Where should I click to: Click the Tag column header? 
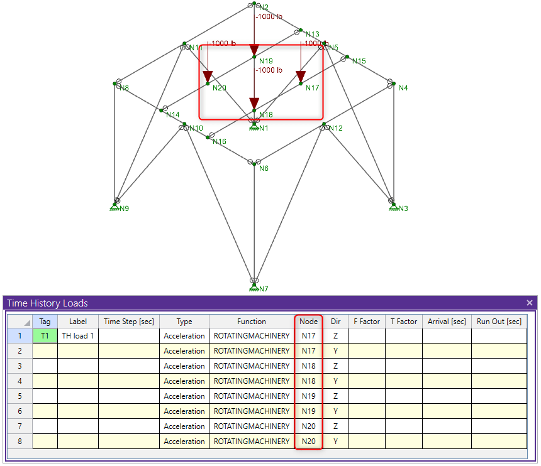[45, 322]
